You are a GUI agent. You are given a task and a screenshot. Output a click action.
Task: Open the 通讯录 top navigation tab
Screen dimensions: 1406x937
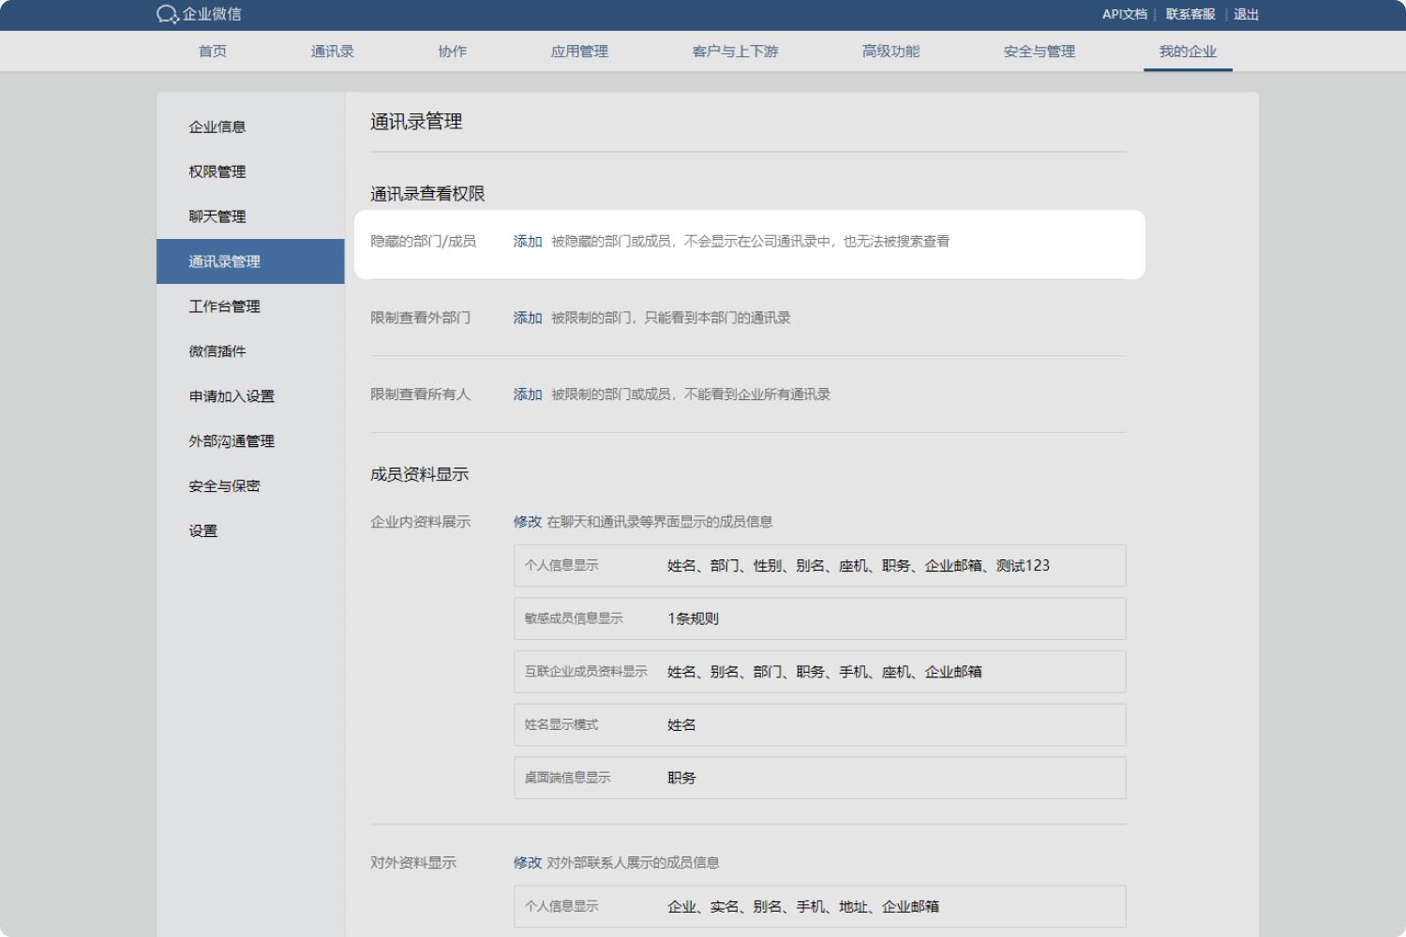click(x=332, y=52)
